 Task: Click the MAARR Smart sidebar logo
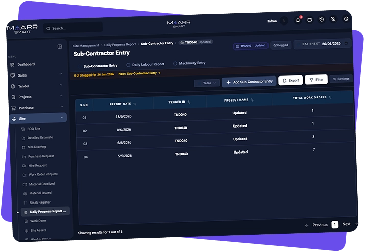pyautogui.click(x=22, y=29)
